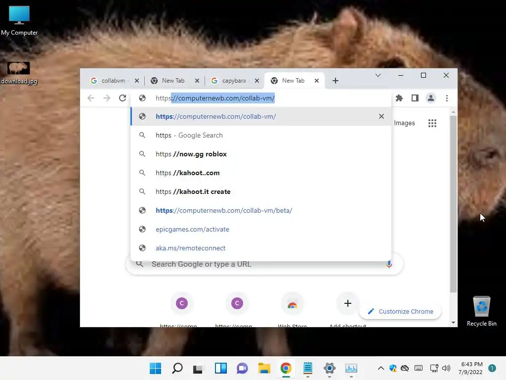
Task: Open the resource monitor taskbar icon
Action: click(x=351, y=368)
